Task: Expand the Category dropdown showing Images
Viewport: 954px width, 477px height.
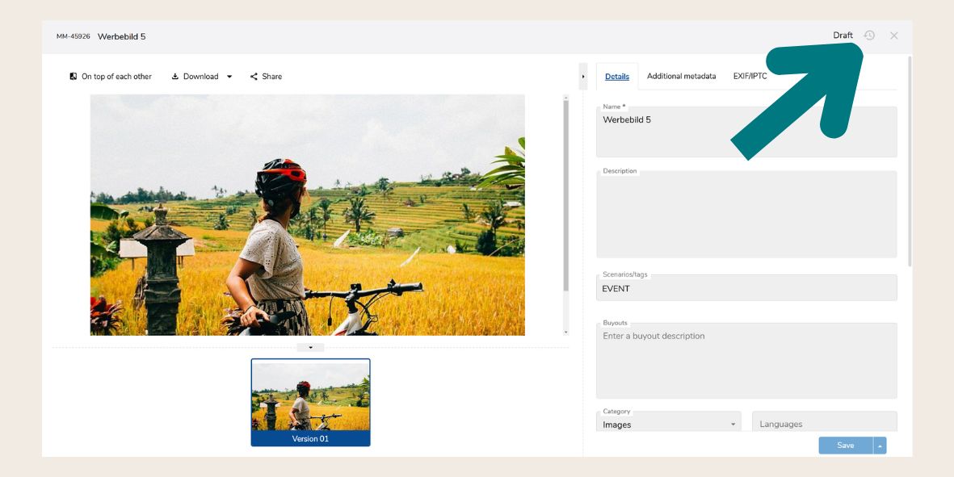Action: coord(668,424)
